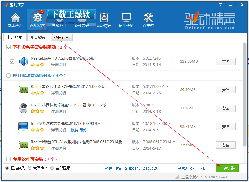
Task: Click 恢复旧版 link for Intel driver
Action: [x=78, y=130]
